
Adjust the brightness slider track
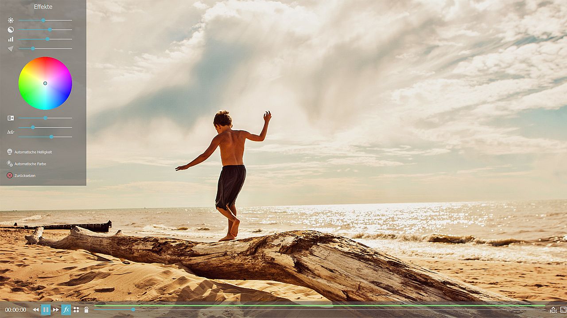tap(45, 20)
